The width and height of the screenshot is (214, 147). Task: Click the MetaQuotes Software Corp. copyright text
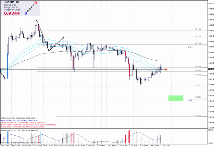click(x=21, y=143)
